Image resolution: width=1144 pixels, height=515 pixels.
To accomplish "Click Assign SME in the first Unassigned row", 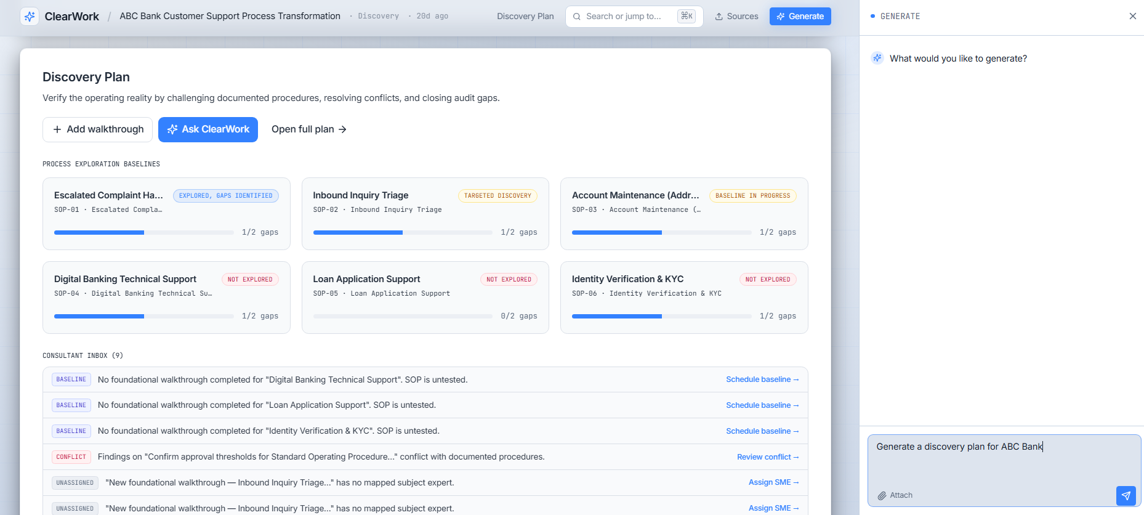I will pyautogui.click(x=773, y=482).
